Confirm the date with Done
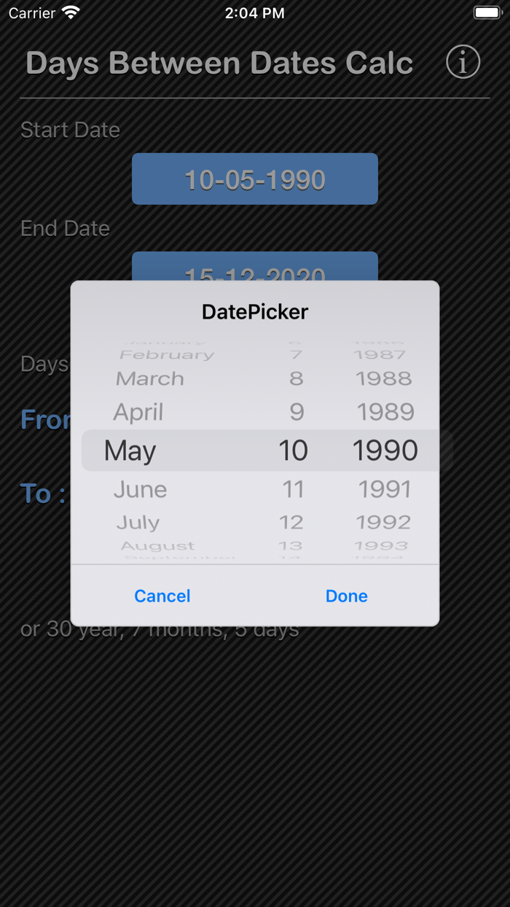 (x=346, y=596)
